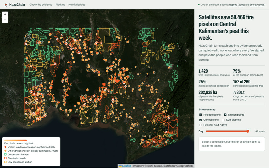
Task: Click the '202,838 ha' peat statistic
Action: 208,93
